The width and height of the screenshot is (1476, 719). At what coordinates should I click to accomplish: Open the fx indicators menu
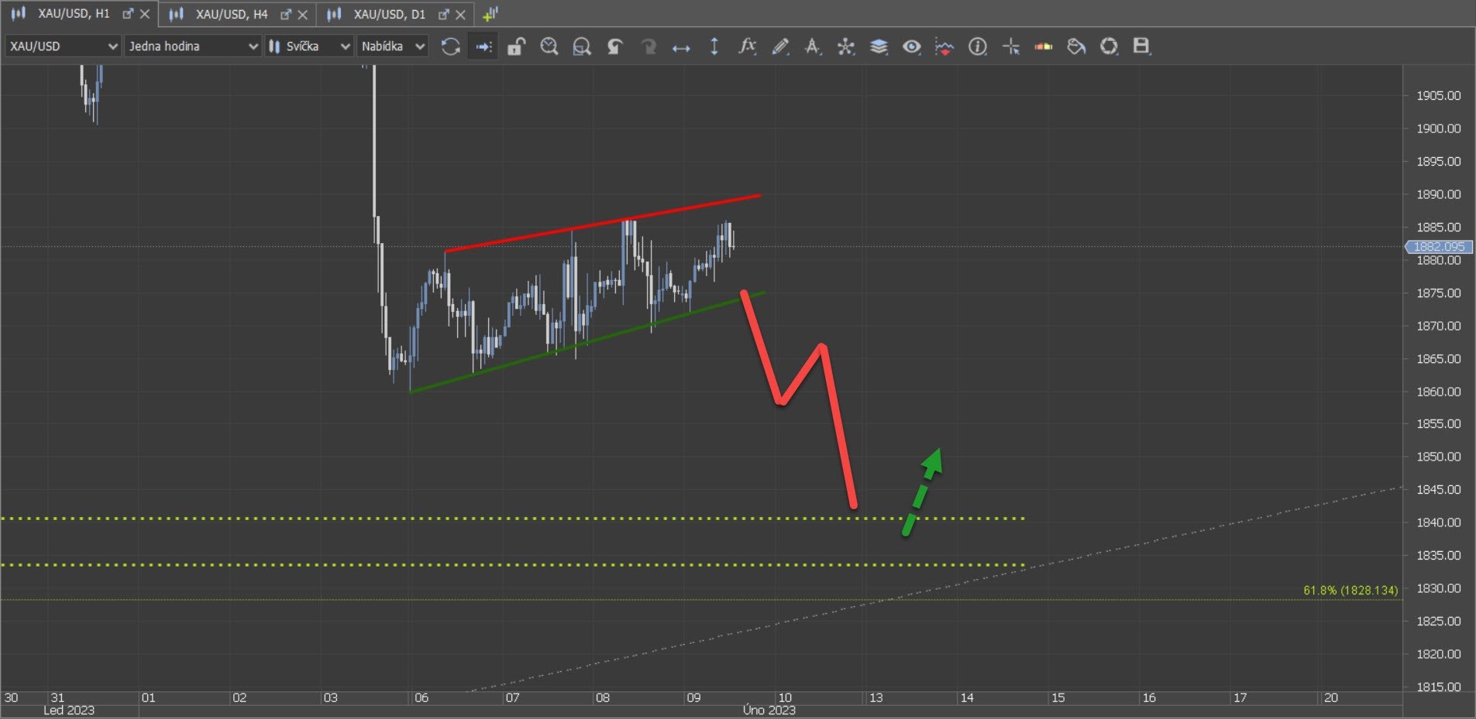pyautogui.click(x=747, y=46)
